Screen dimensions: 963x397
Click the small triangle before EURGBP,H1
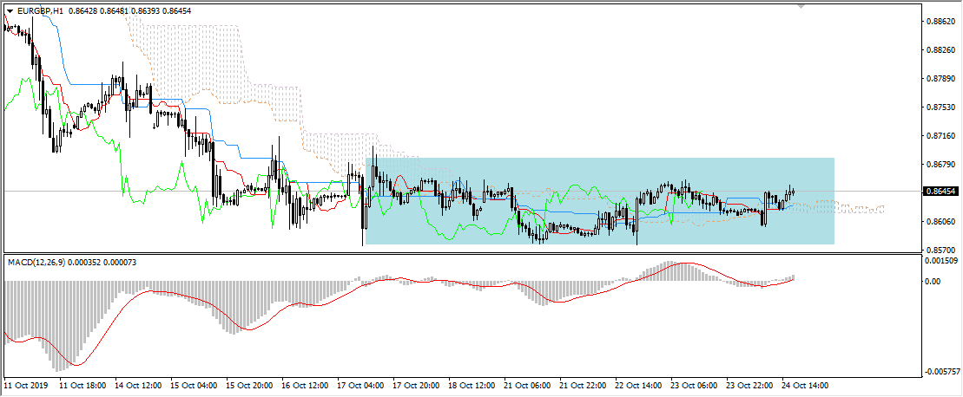[x=10, y=10]
